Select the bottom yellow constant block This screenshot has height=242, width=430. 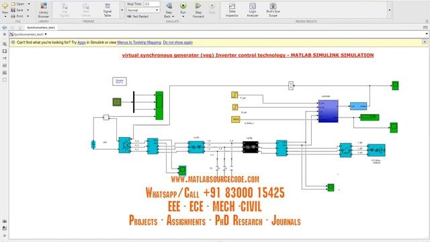click(236, 120)
